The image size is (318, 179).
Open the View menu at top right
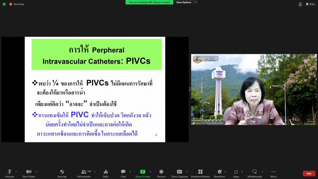(x=310, y=4)
